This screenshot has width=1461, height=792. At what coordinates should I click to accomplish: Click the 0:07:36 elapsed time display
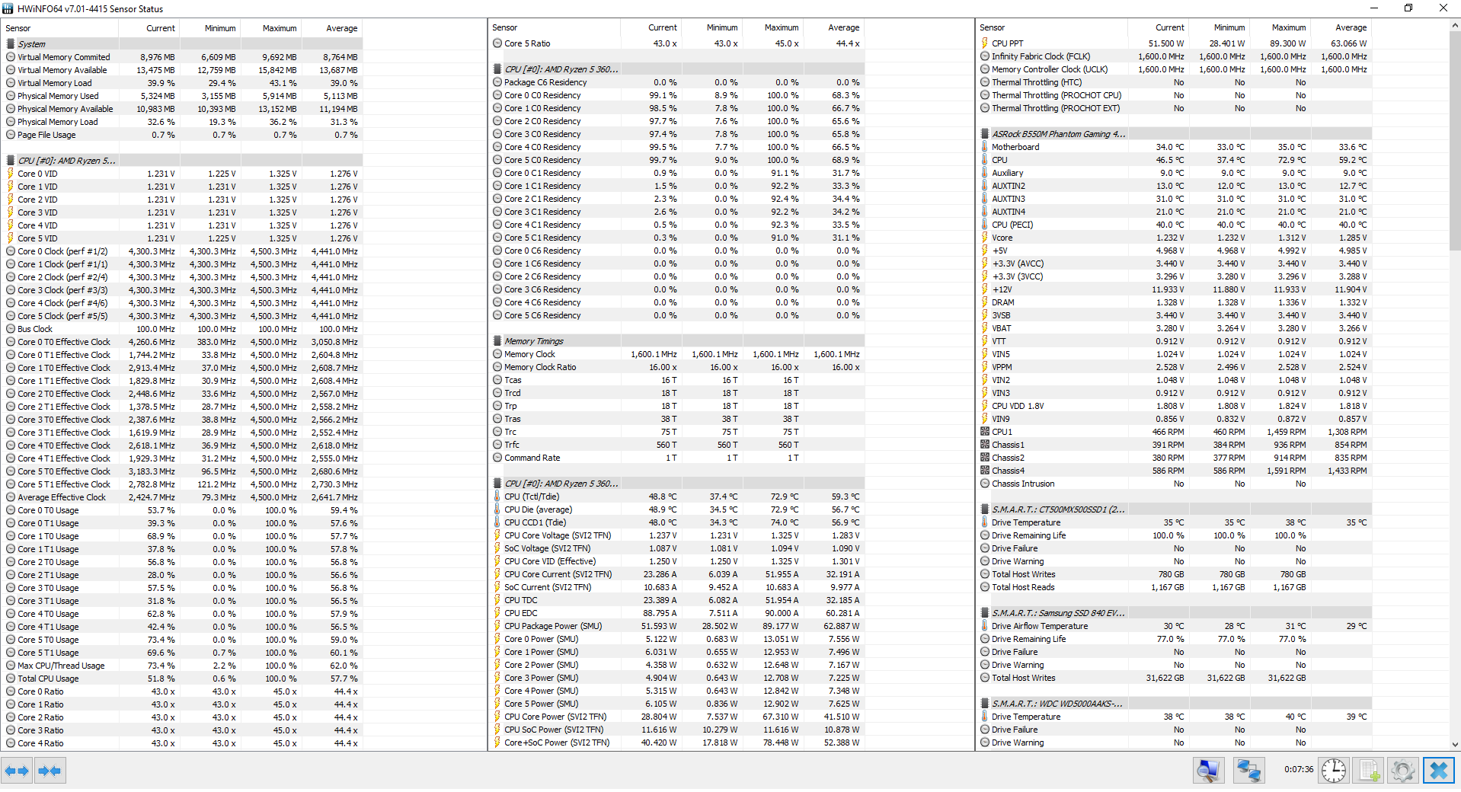1298,769
